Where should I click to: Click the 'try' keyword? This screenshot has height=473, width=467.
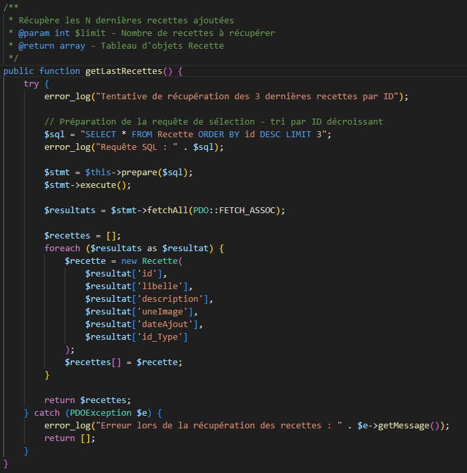(31, 84)
